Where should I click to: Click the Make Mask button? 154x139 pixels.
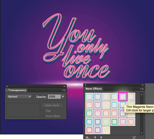52,105
